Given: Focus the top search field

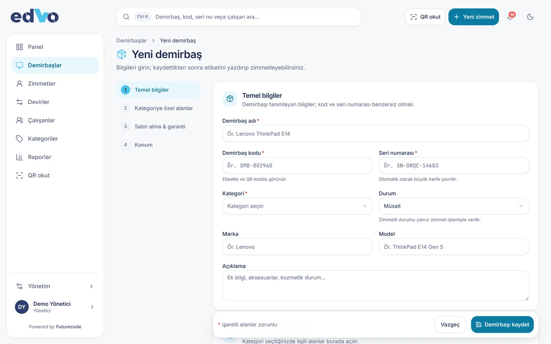Looking at the screenshot, I should 239,17.
